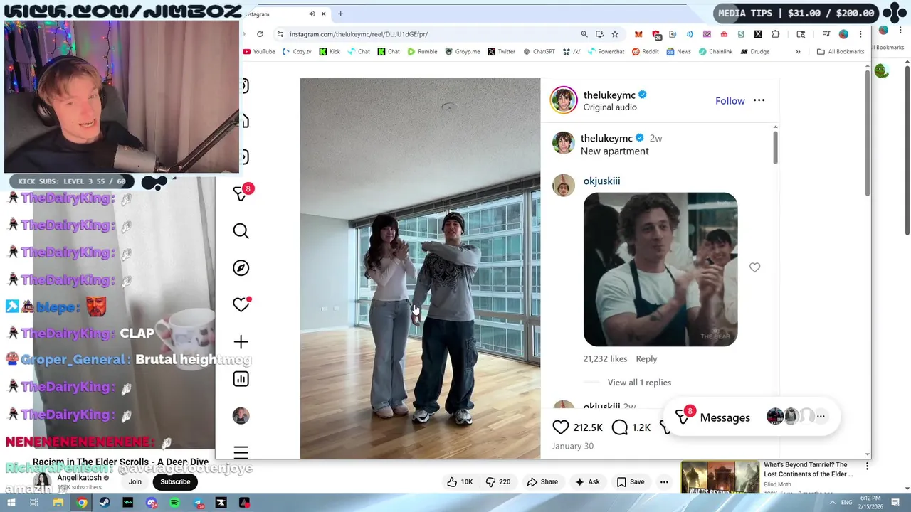Dislike the YouTube video (220)
The image size is (911, 512).
pyautogui.click(x=498, y=482)
